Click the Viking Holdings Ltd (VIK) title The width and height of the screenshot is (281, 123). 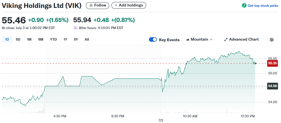[42, 6]
